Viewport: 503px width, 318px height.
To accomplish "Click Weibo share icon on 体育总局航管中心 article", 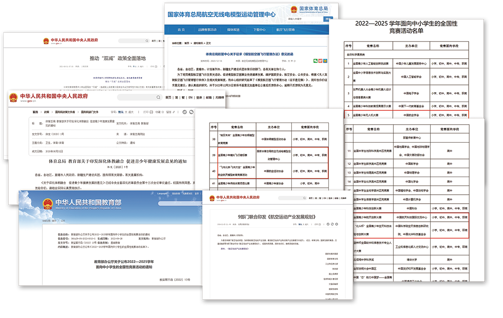I will tap(320, 61).
